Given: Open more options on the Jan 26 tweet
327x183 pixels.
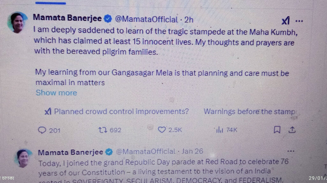Looking at the screenshot, I should [291, 151].
